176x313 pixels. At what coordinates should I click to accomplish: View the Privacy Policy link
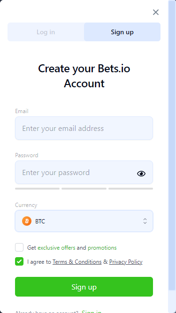126,262
